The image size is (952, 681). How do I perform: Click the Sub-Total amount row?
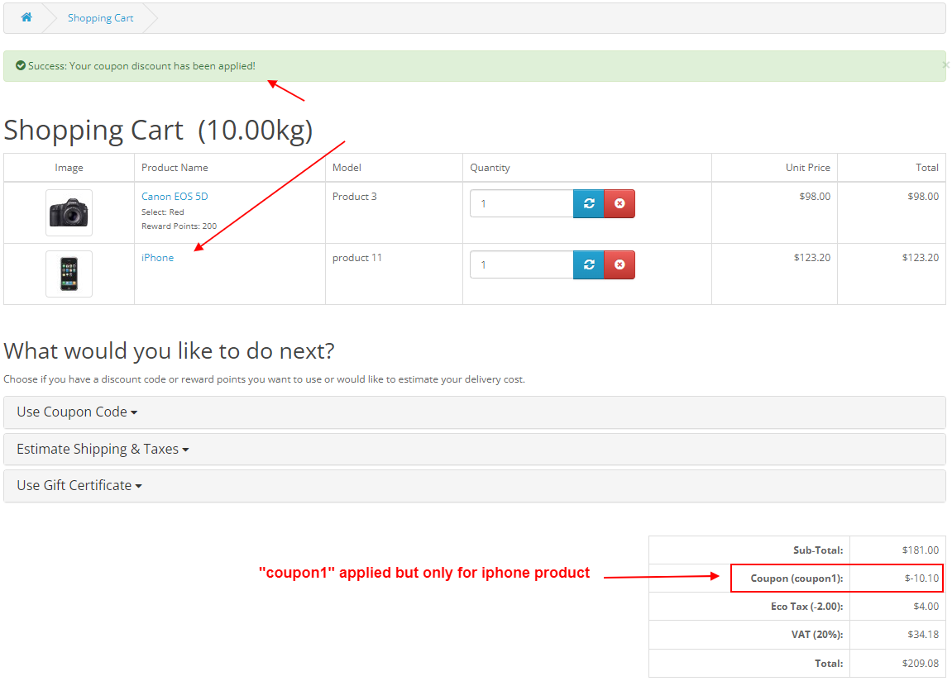coord(836,550)
